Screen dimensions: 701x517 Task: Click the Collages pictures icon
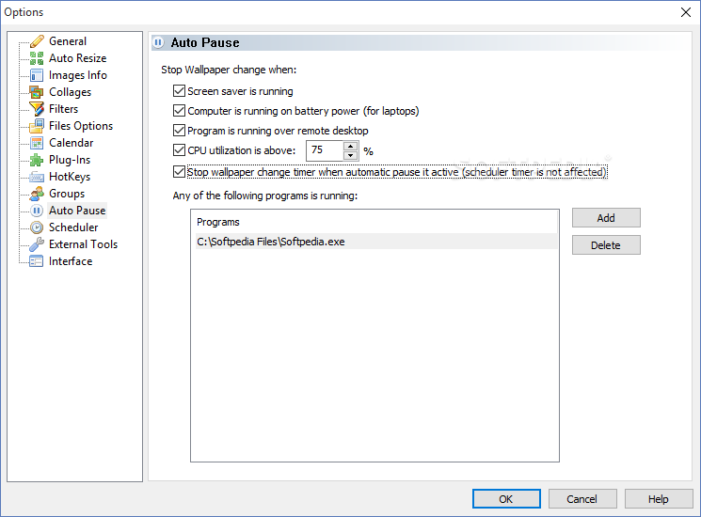tap(37, 92)
